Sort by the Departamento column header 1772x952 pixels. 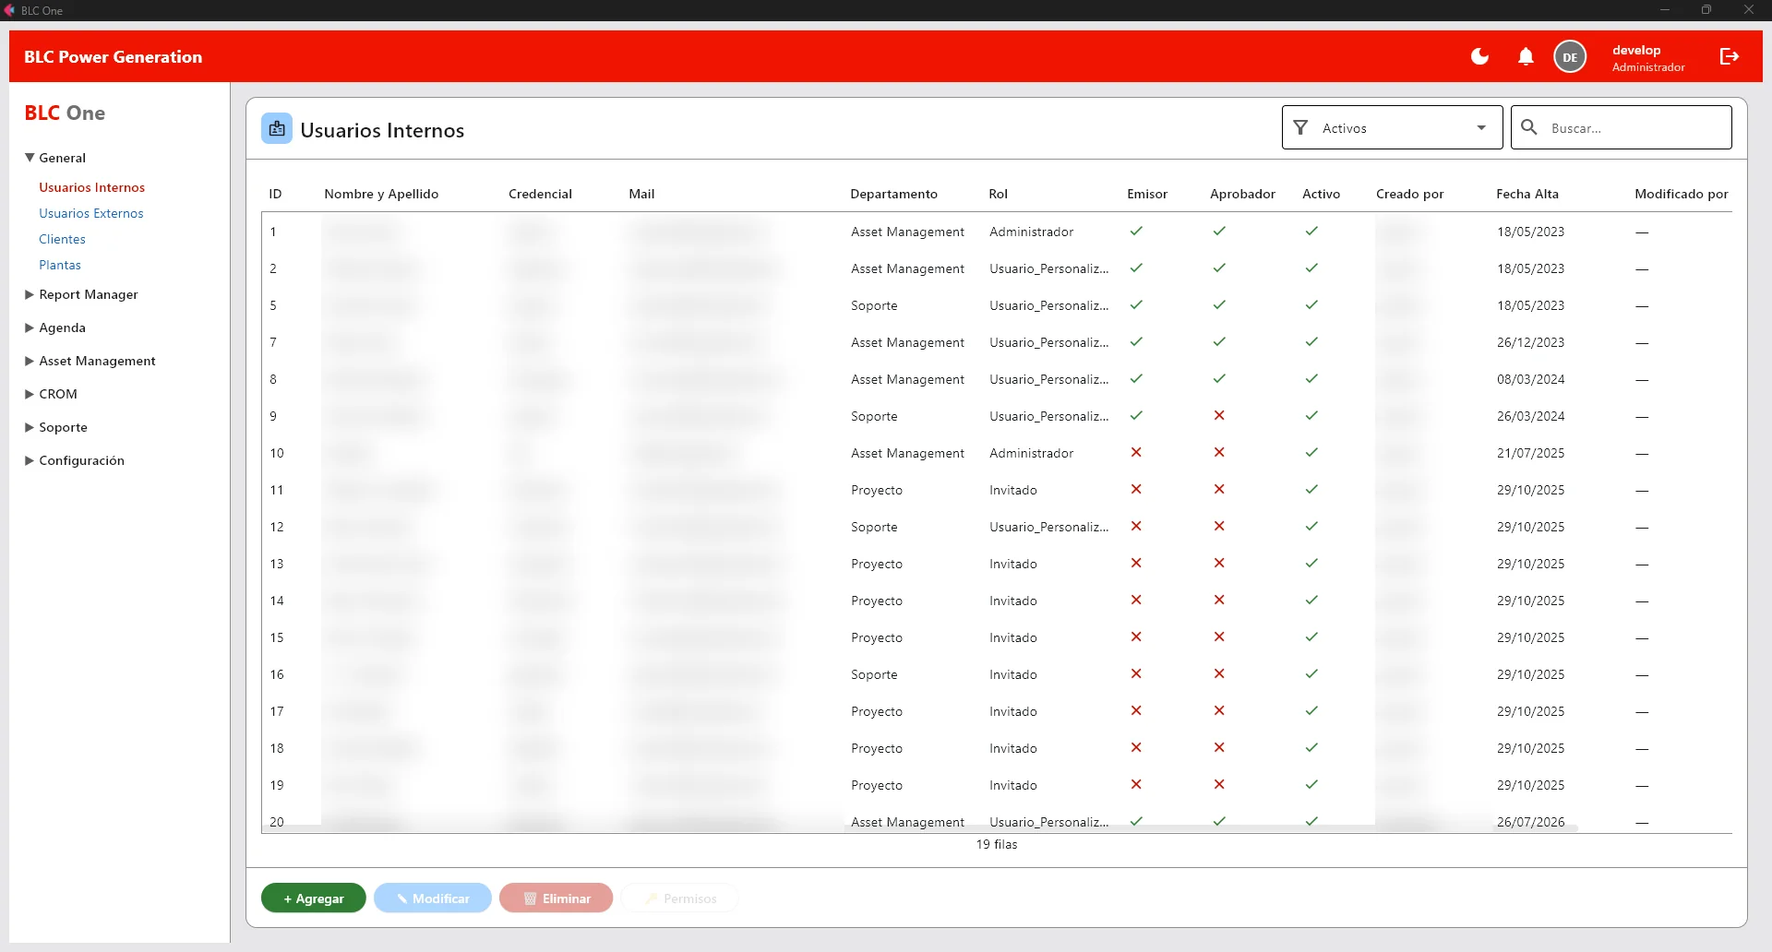click(893, 194)
